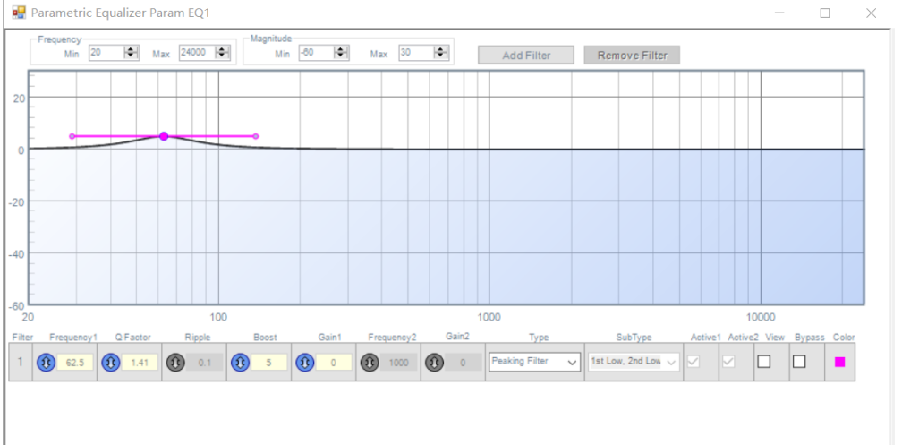
Task: Click the Frequency Min field showing 20
Action: point(107,53)
